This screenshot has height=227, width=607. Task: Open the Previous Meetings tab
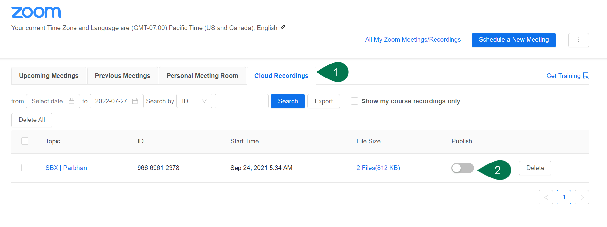tap(123, 76)
